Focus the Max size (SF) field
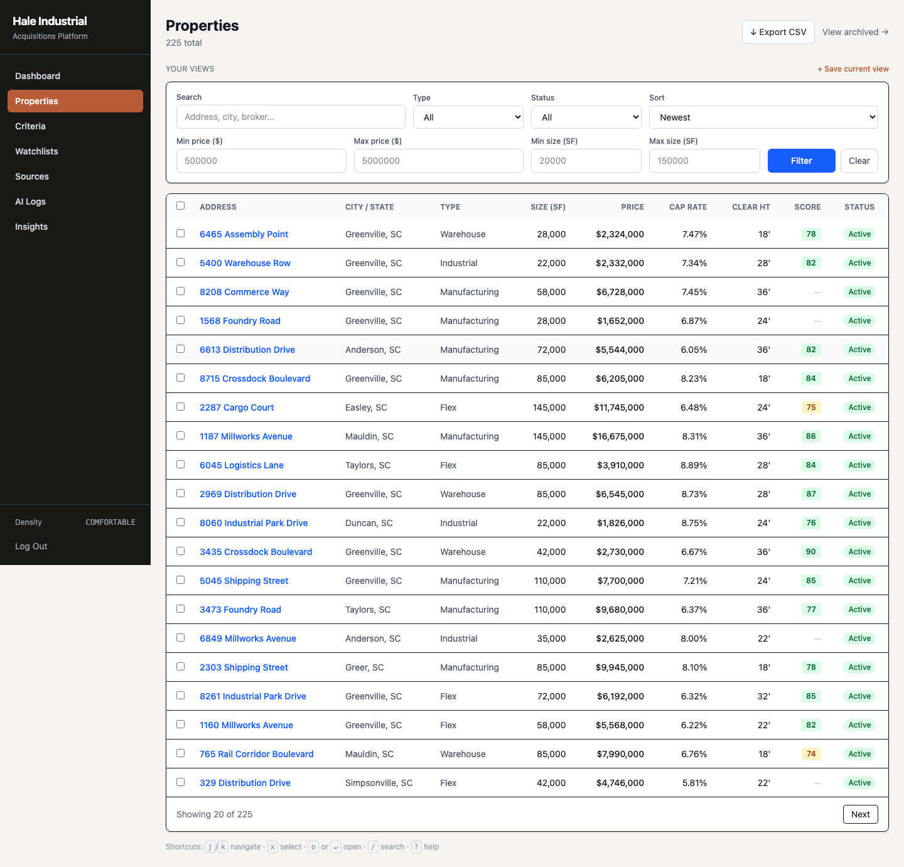The width and height of the screenshot is (904, 867). [x=704, y=161]
